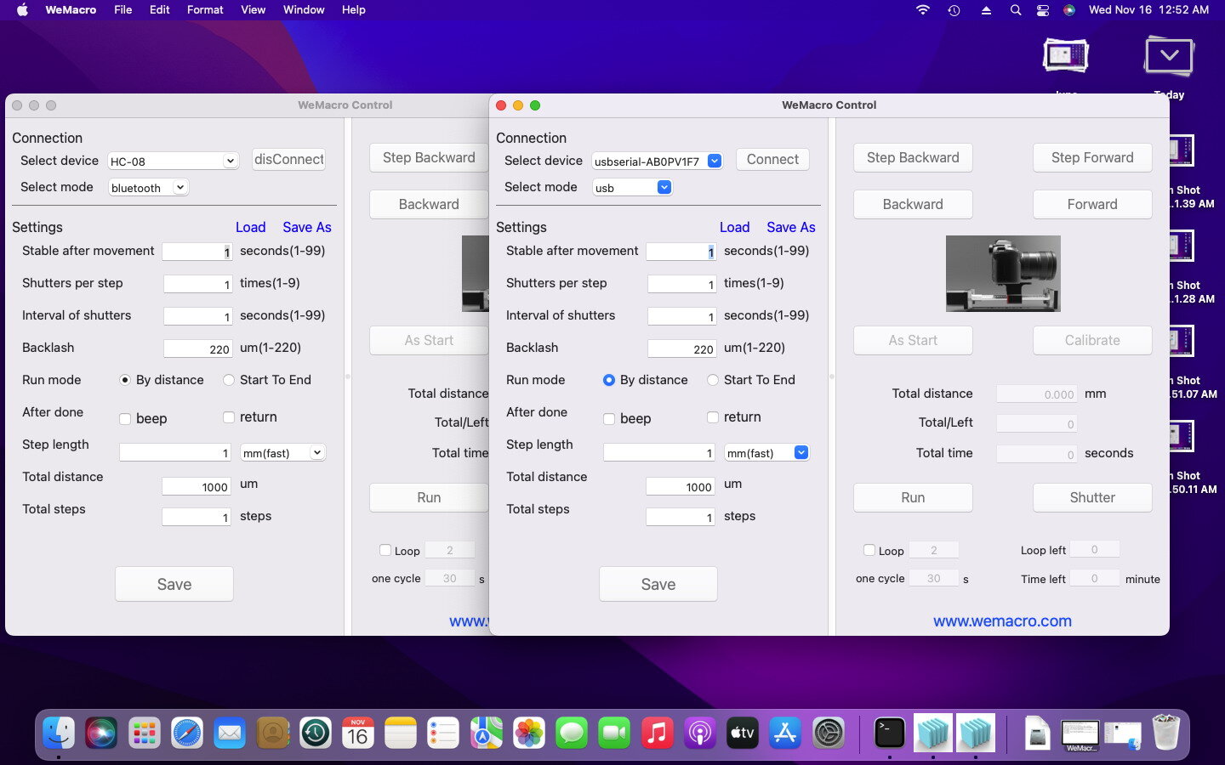The image size is (1225, 765).
Task: Open Contacts from the dock
Action: (272, 732)
